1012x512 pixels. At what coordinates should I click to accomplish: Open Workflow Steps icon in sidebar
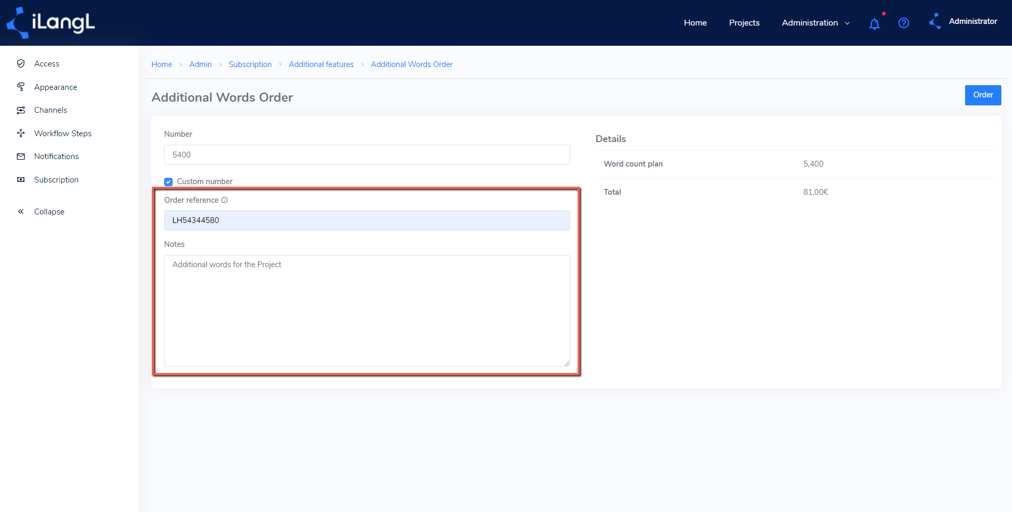21,133
